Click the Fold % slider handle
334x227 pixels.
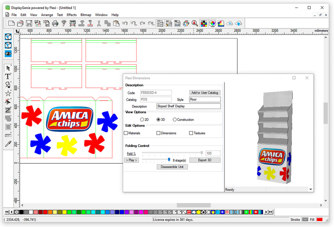202,153
